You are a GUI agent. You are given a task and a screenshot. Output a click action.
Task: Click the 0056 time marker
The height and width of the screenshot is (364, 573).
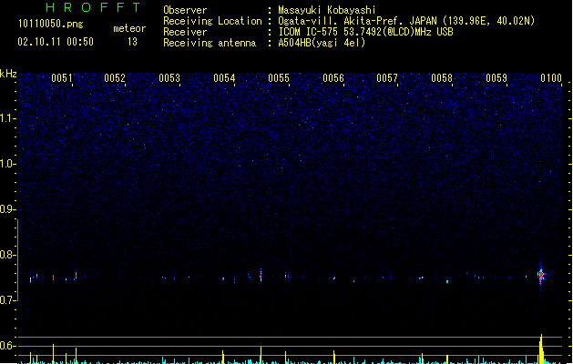coord(333,78)
